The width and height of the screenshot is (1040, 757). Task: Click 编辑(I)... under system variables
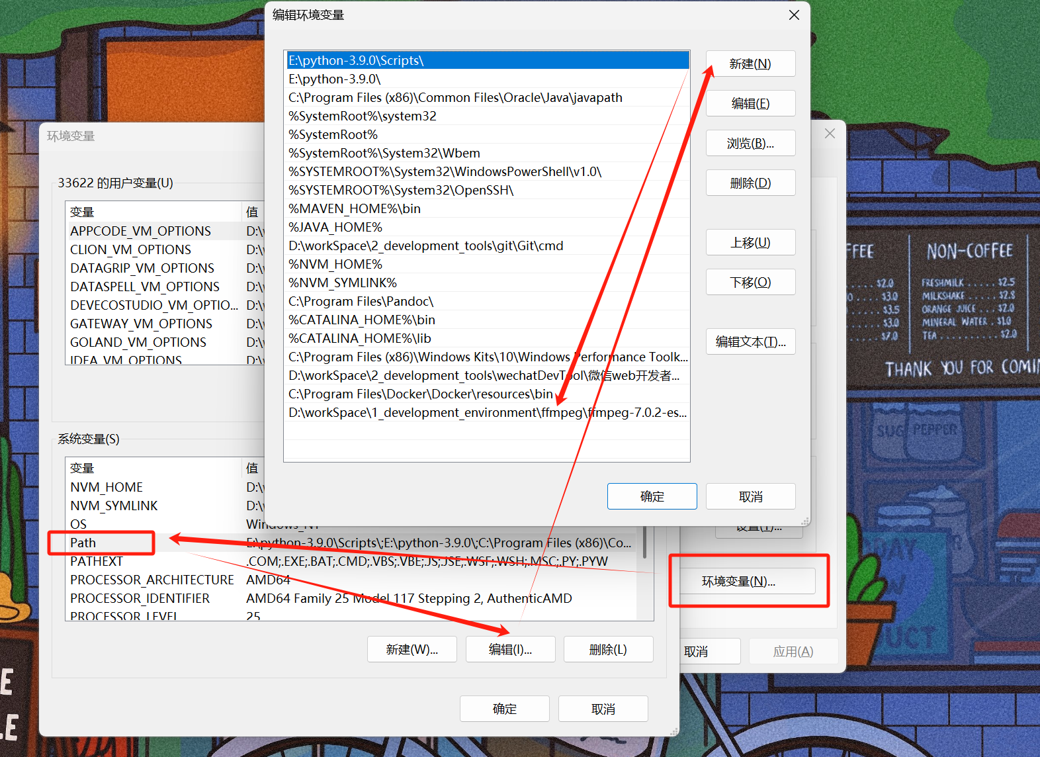pos(510,649)
